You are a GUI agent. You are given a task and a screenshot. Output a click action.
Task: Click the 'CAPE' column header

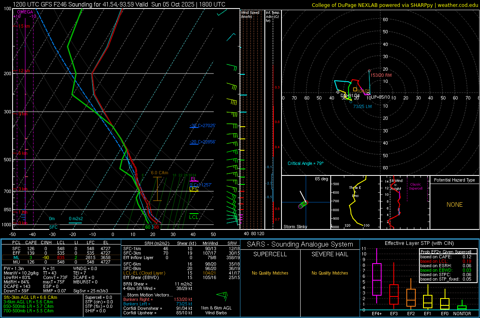coord(31,242)
